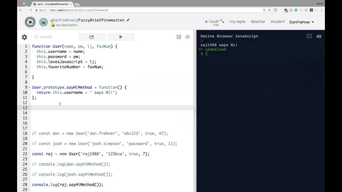Go to the 'teacher' section
Screen dimensions: 342x192
click(258, 22)
